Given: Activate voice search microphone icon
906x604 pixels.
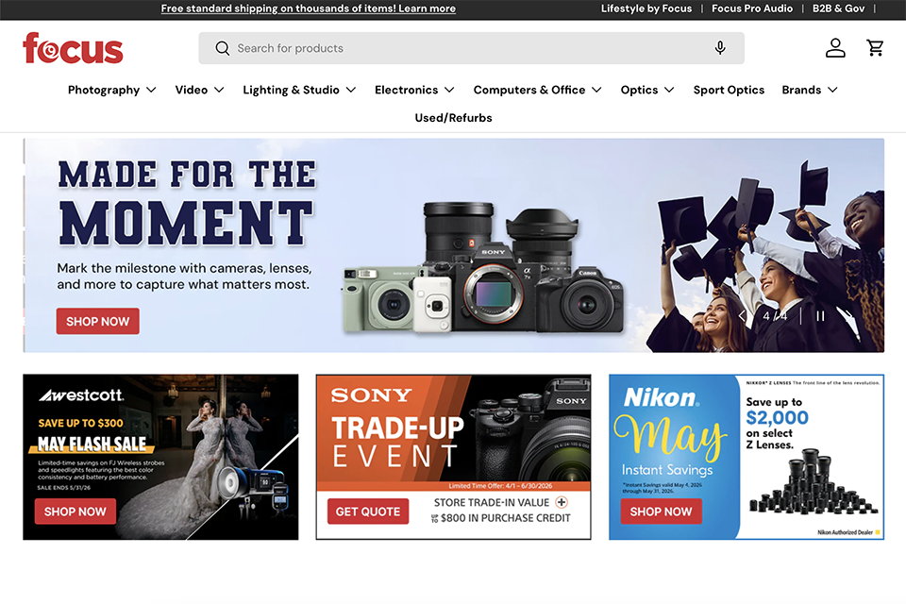Looking at the screenshot, I should 720,48.
